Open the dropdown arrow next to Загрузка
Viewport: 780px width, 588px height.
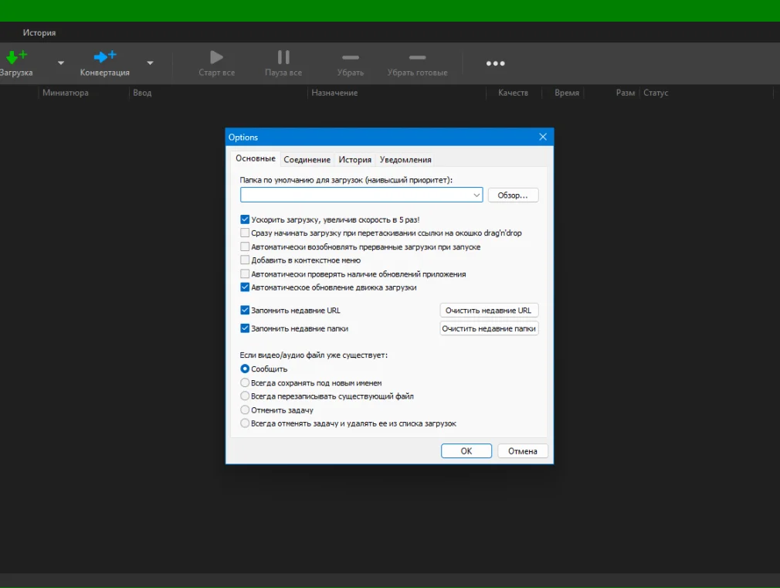[x=61, y=63]
